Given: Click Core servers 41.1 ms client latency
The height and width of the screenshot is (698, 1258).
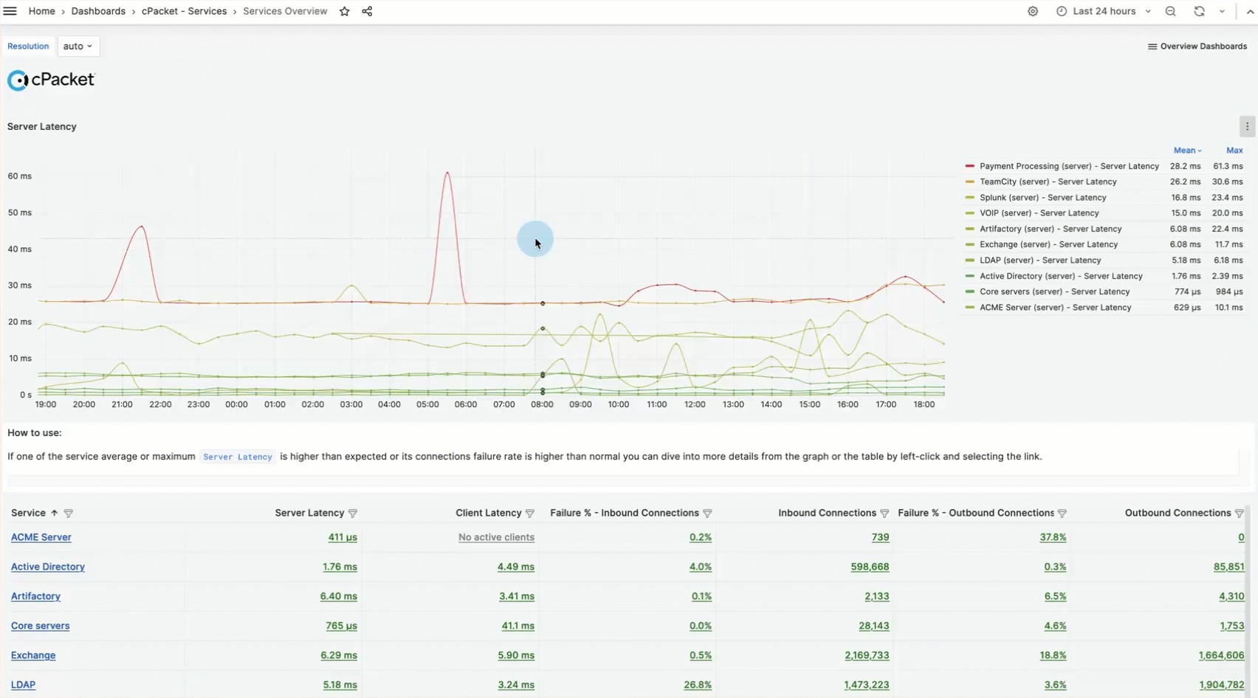Looking at the screenshot, I should 518,626.
